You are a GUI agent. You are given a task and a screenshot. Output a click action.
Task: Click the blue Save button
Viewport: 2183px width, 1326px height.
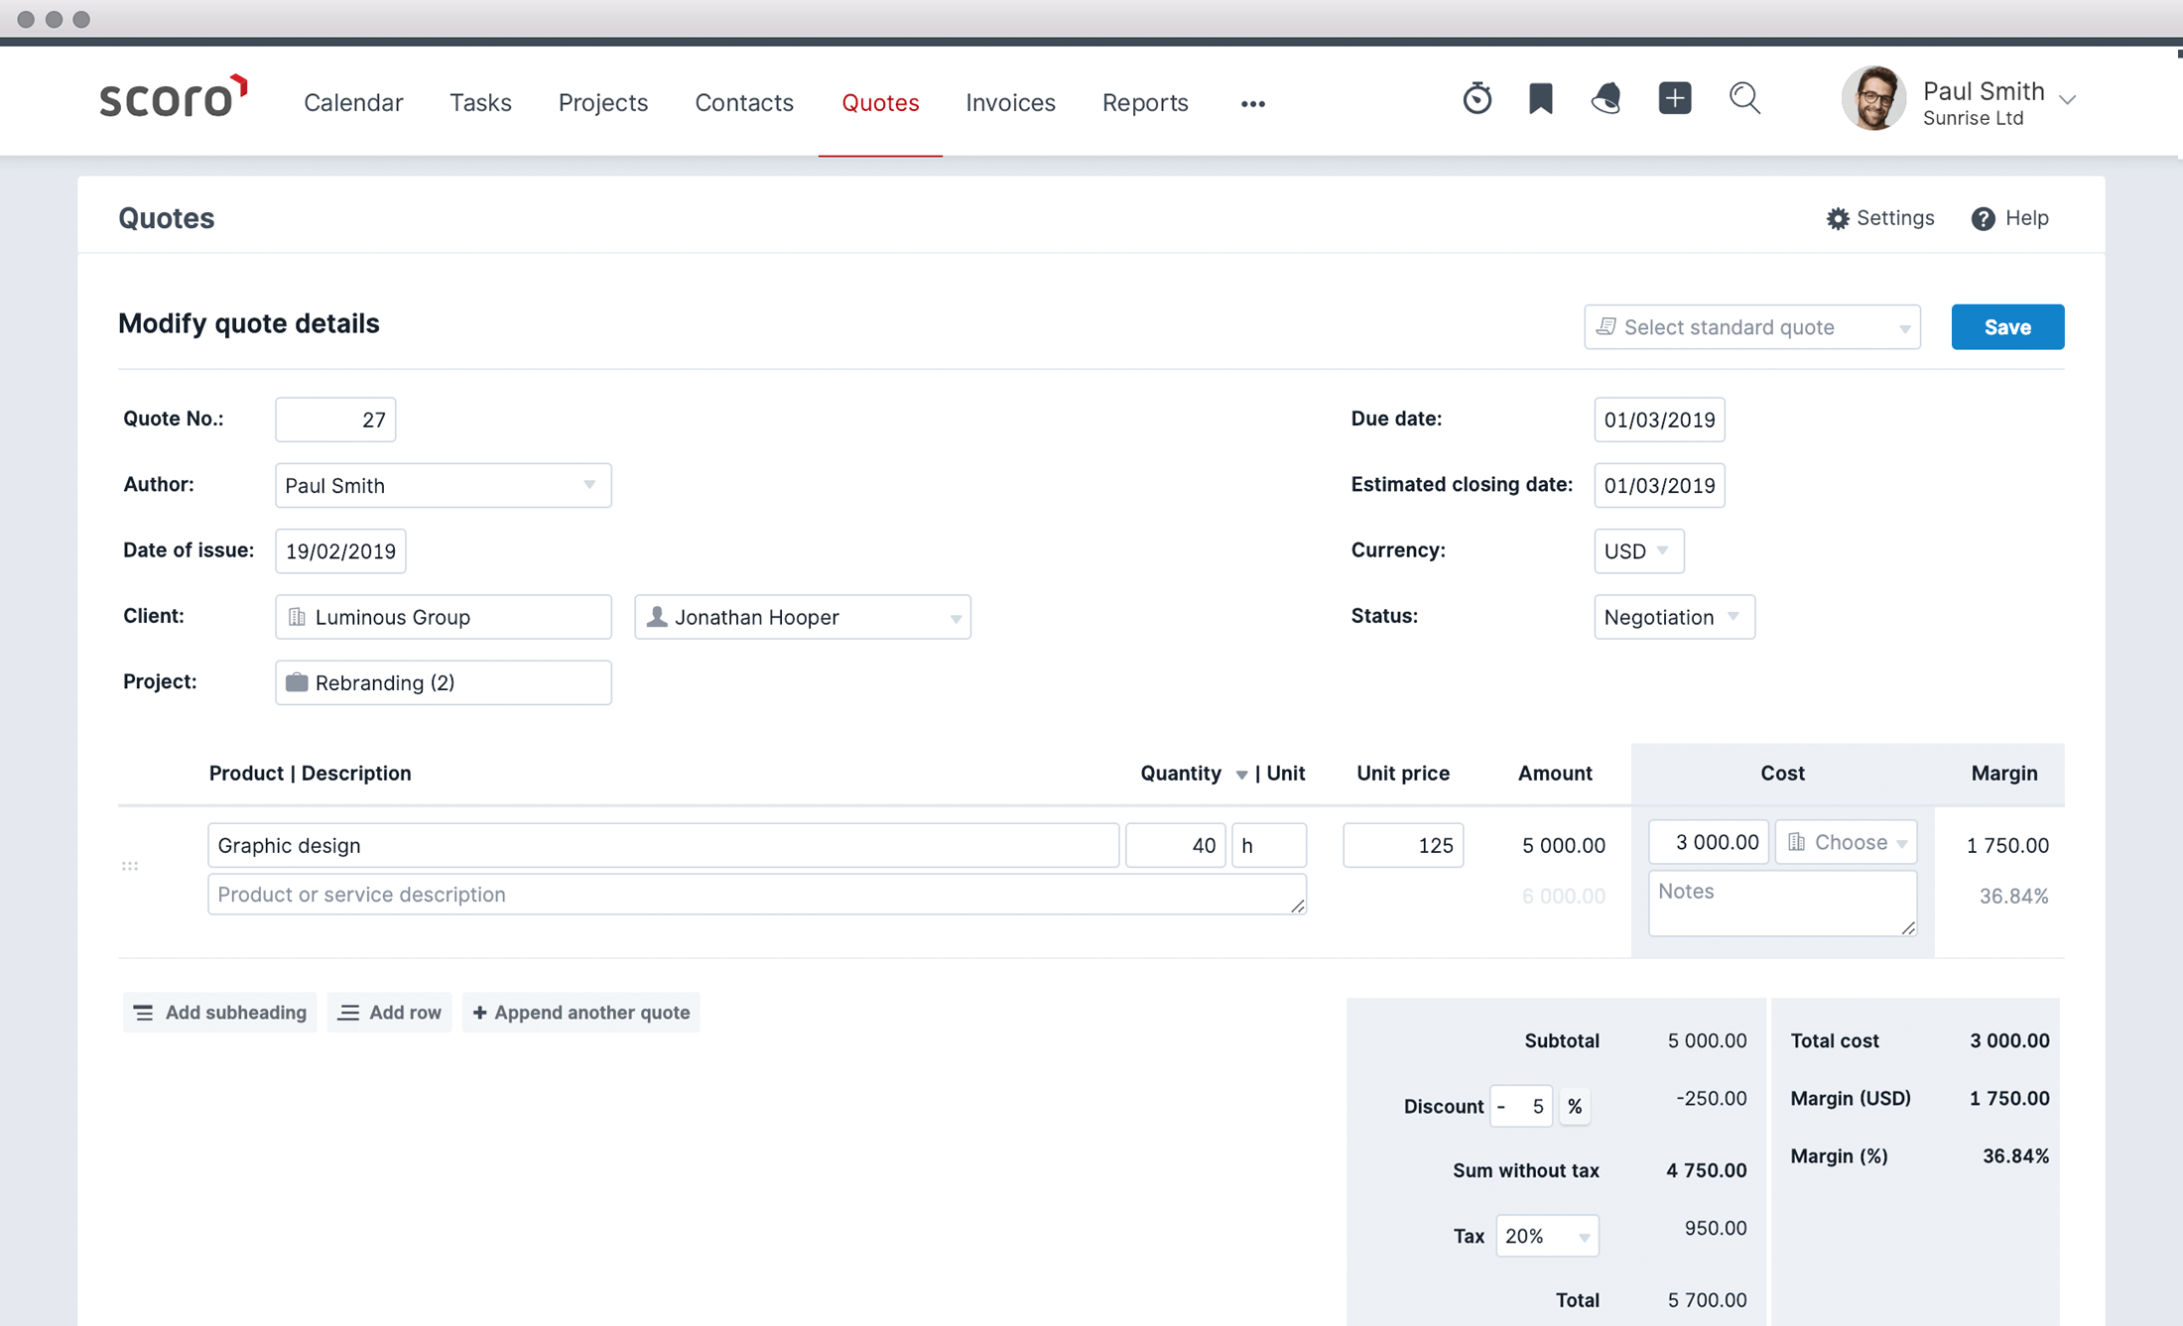click(x=2007, y=327)
